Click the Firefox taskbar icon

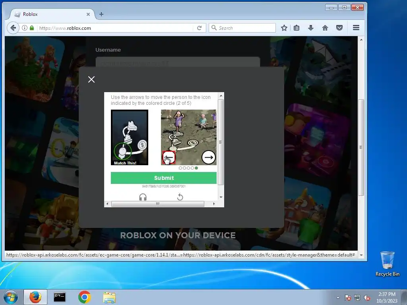[x=35, y=297]
